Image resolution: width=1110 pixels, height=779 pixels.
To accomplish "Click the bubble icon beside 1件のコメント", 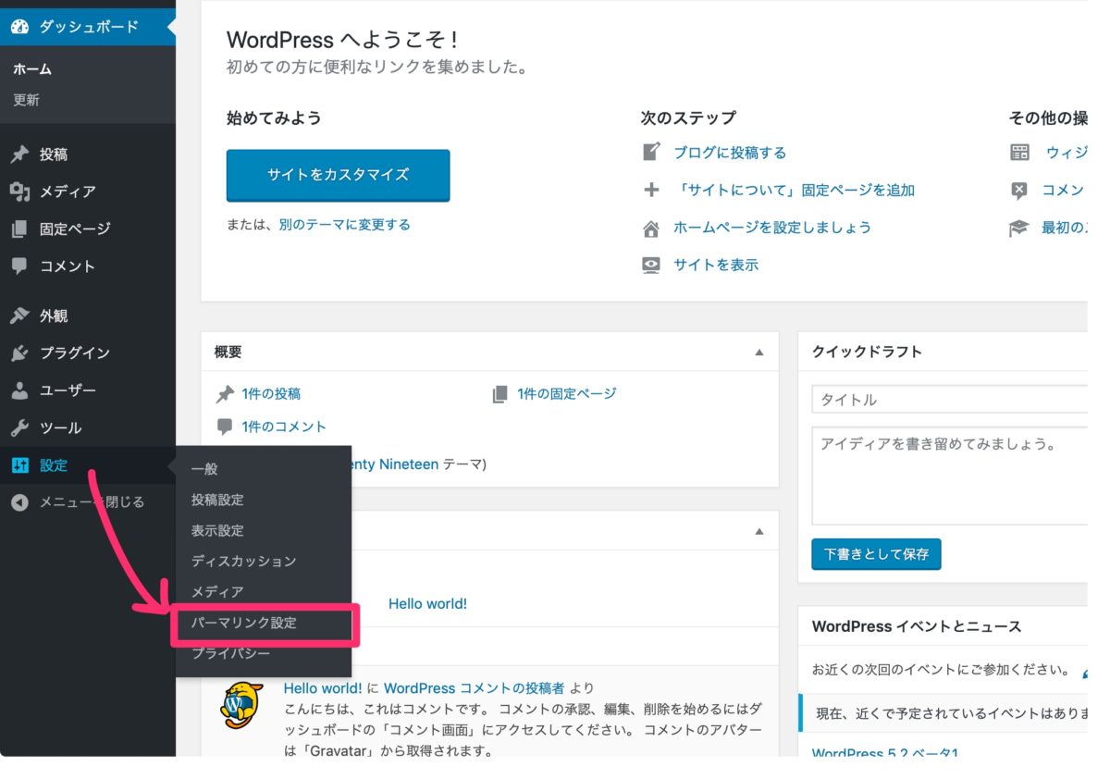I will click(x=225, y=427).
